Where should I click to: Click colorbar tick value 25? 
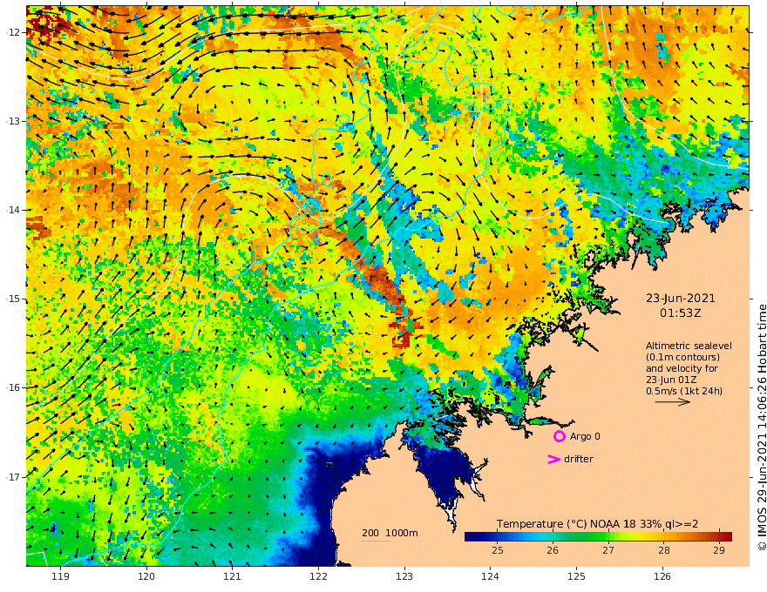pos(497,550)
